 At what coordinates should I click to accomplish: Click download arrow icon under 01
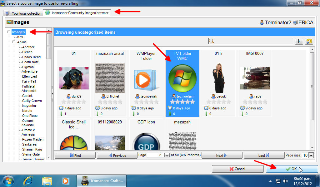(x=61, y=114)
